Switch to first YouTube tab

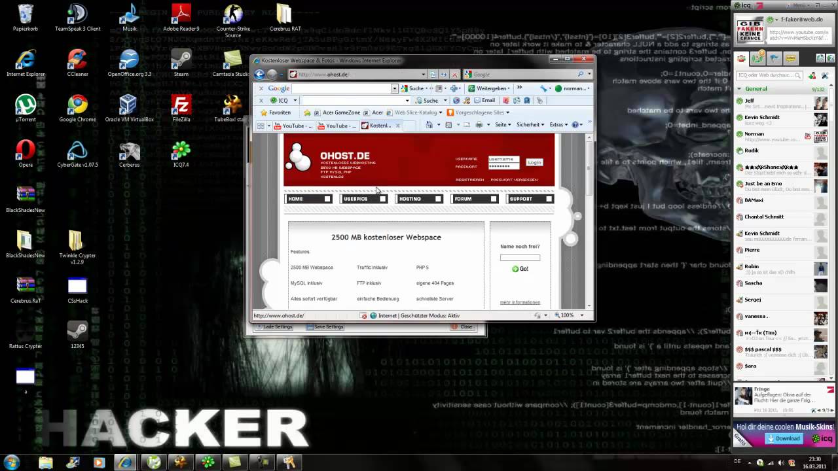coord(293,126)
